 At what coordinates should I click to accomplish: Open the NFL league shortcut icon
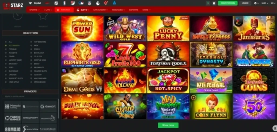pos(89,3)
